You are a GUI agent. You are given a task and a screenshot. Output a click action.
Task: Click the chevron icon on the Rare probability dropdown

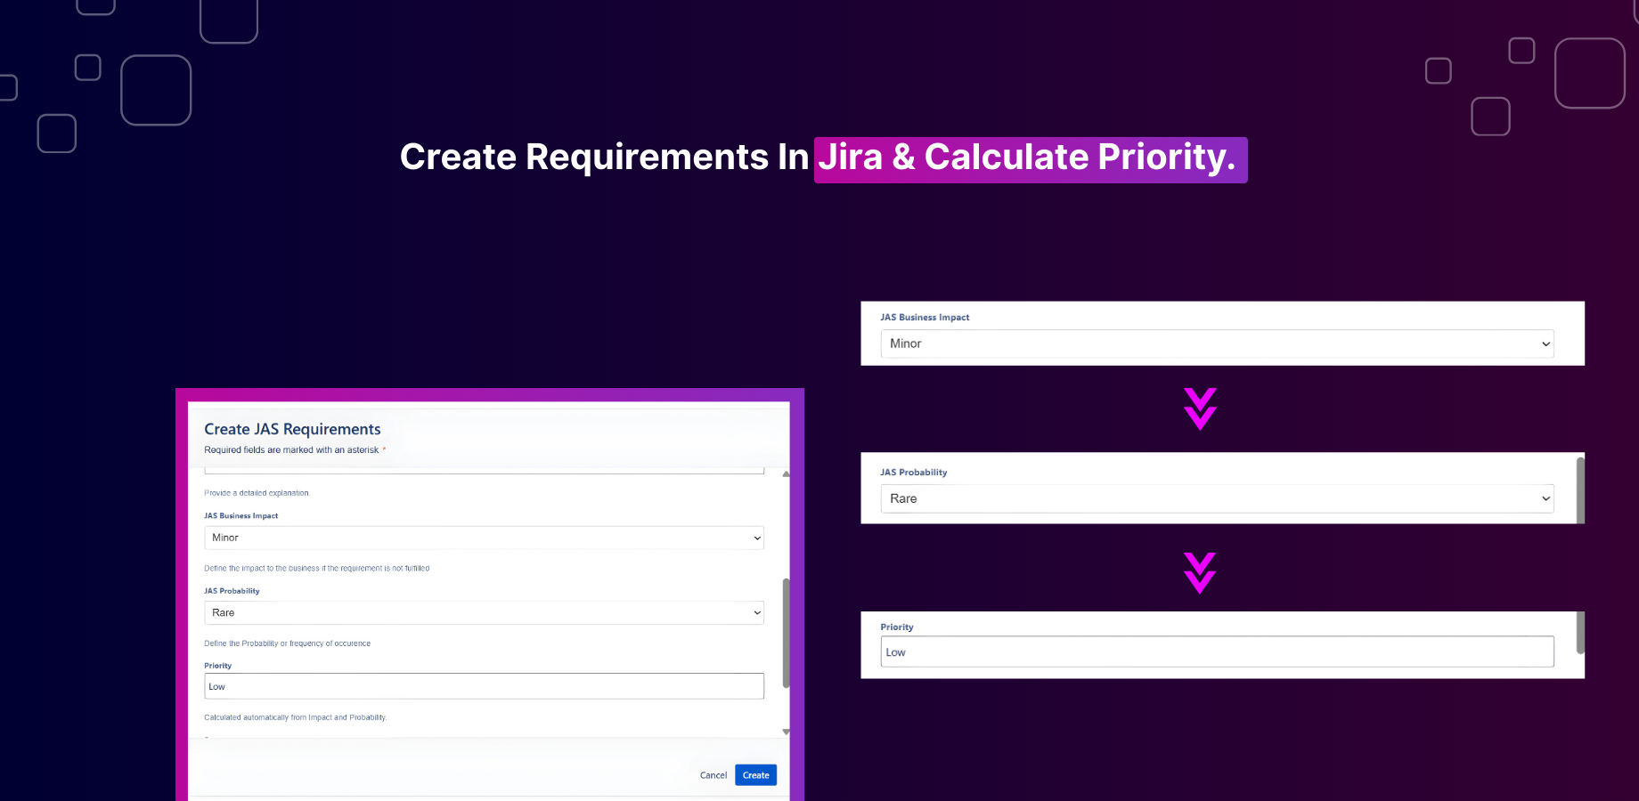pos(1546,498)
